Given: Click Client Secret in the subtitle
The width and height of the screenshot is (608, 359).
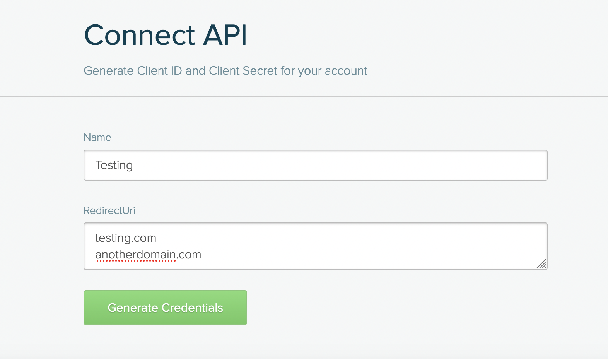Looking at the screenshot, I should coord(243,71).
